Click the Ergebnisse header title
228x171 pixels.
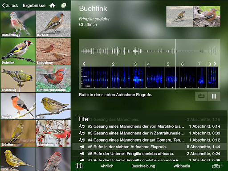(x=34, y=5)
